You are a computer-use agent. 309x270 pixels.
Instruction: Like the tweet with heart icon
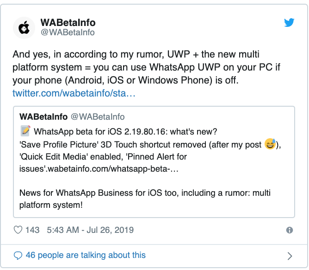(18, 230)
